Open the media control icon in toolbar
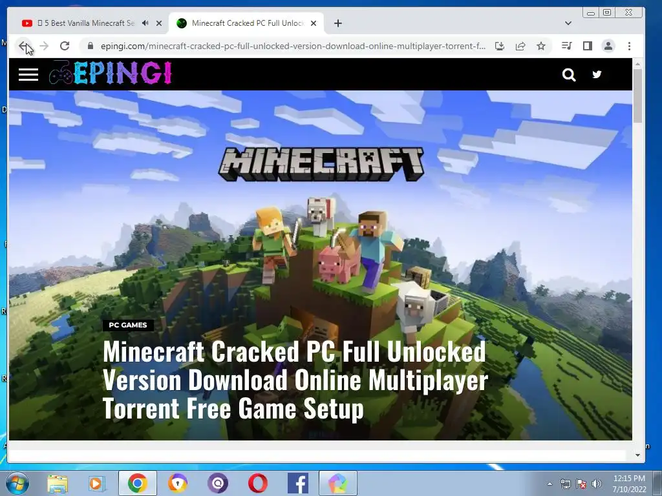The image size is (662, 496). [x=566, y=46]
